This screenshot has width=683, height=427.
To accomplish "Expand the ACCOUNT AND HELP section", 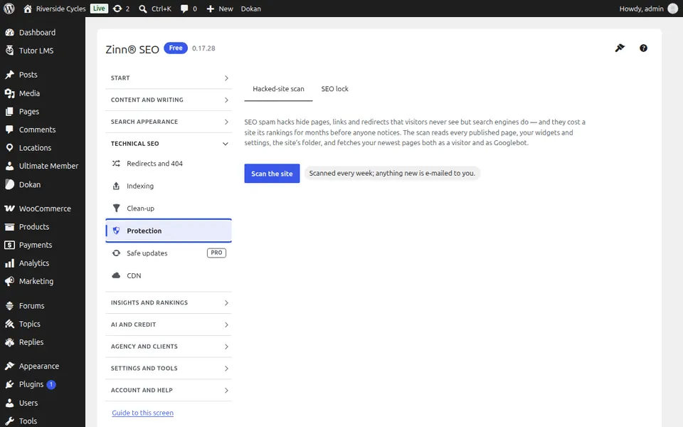I will coord(169,390).
